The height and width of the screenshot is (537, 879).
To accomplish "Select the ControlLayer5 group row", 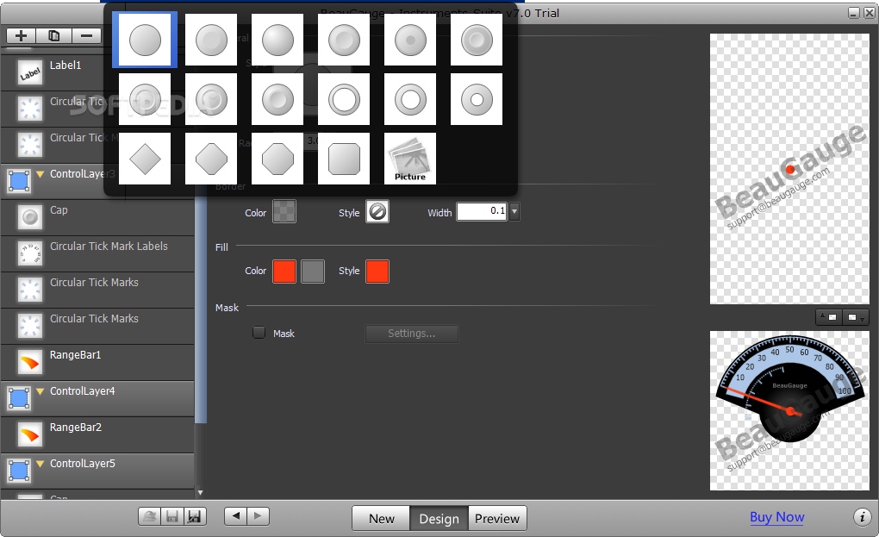I will click(x=97, y=471).
